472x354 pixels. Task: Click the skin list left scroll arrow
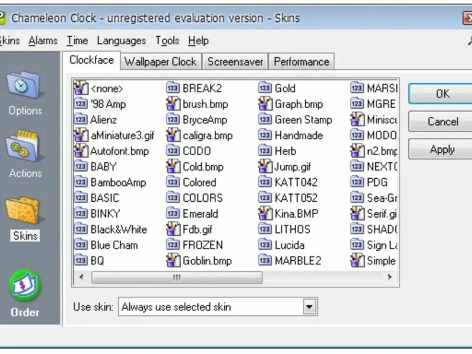pos(81,277)
